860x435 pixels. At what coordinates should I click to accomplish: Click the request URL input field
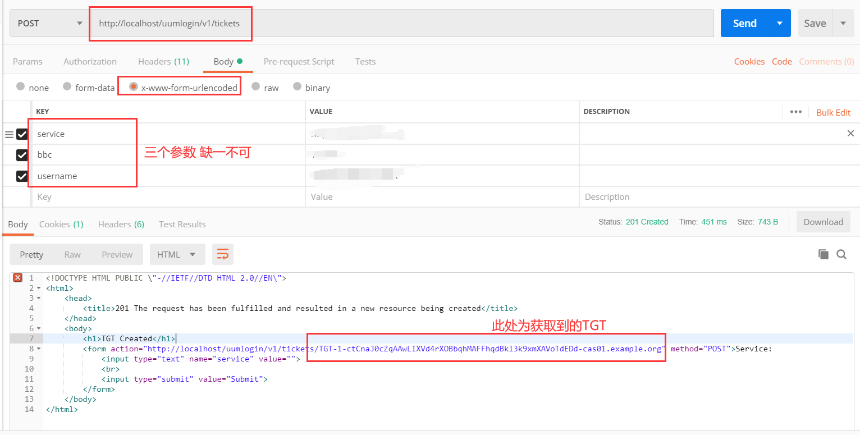(401, 23)
